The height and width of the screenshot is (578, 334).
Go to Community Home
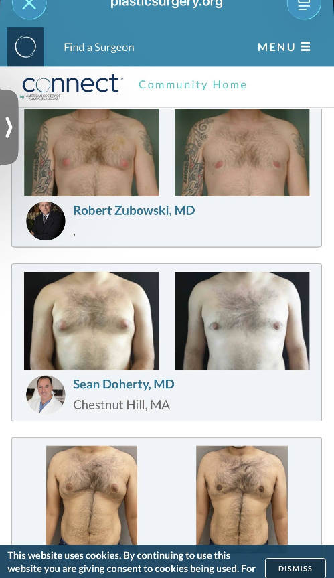coord(193,85)
